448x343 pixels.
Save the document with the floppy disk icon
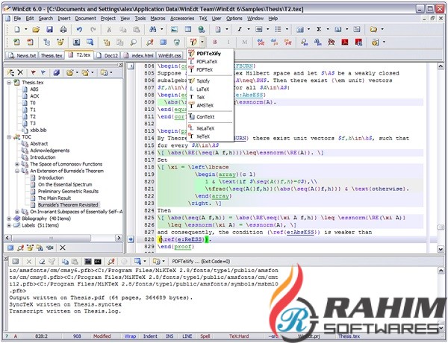point(50,29)
